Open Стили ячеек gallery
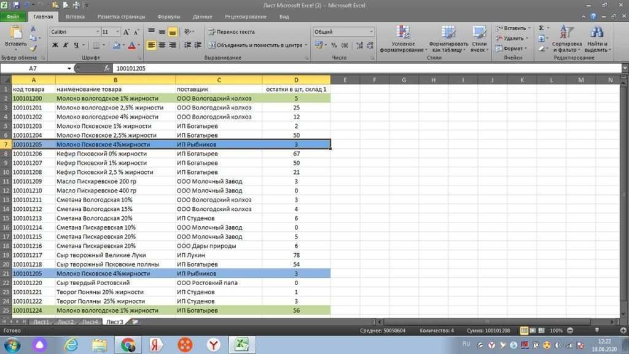Screen dimensions: 629x354 [x=479, y=39]
